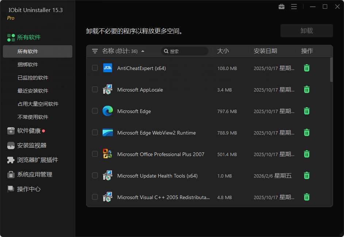344x237 pixels.
Task: Click trash icon for Microsoft Edge
Action: pos(307,111)
